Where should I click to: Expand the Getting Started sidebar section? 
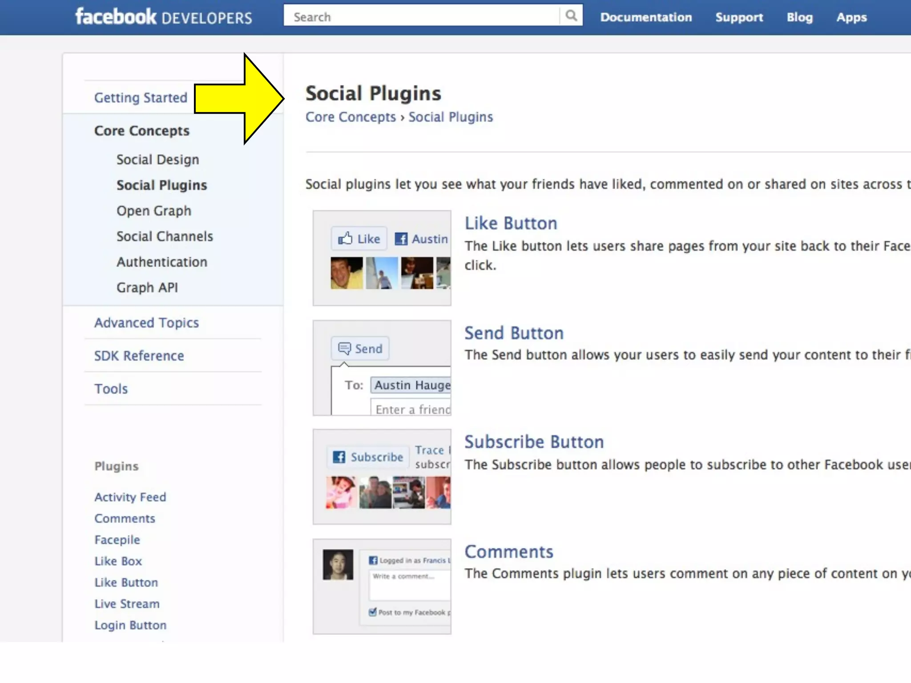tap(141, 97)
